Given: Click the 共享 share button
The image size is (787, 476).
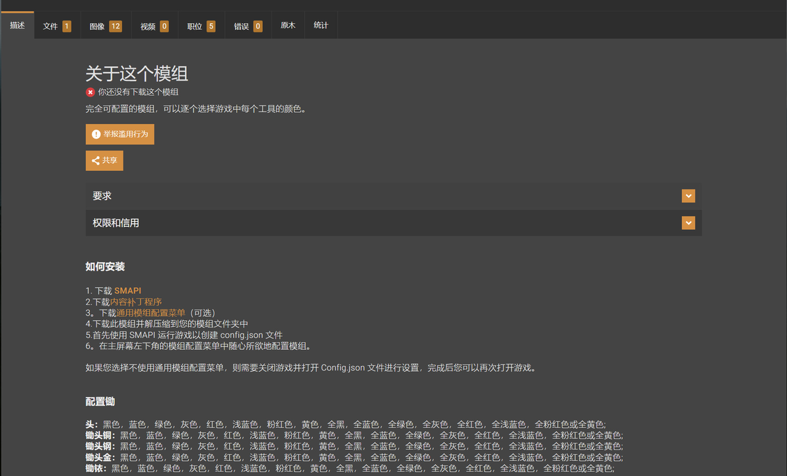Looking at the screenshot, I should (x=104, y=160).
